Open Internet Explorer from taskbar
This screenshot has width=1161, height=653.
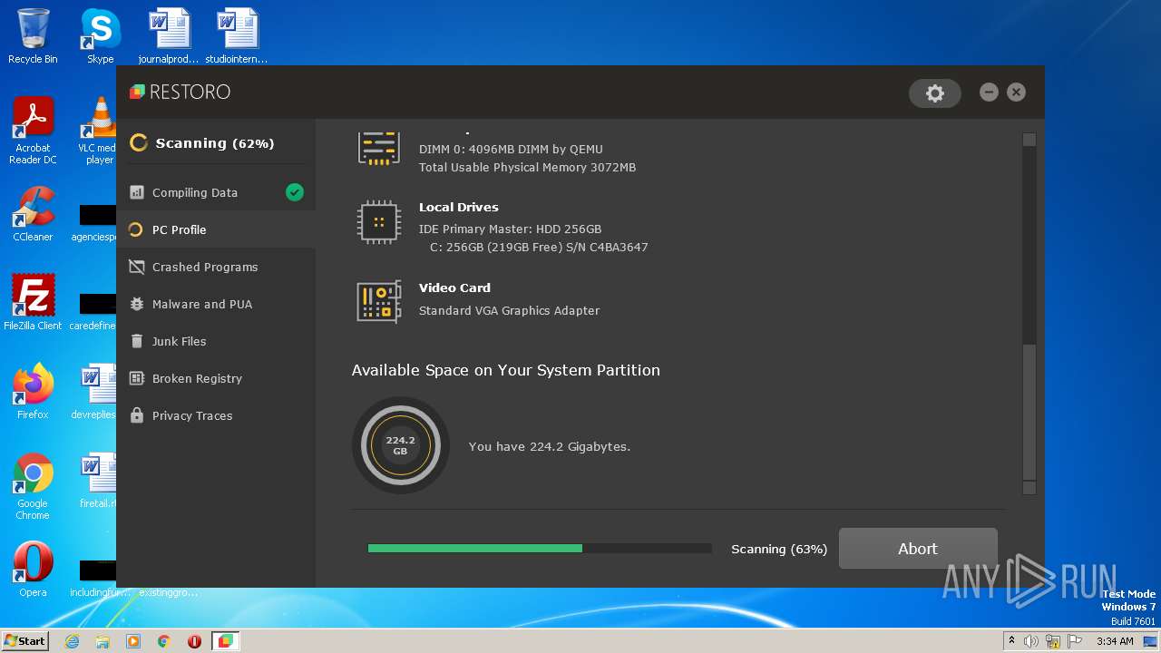tap(72, 641)
